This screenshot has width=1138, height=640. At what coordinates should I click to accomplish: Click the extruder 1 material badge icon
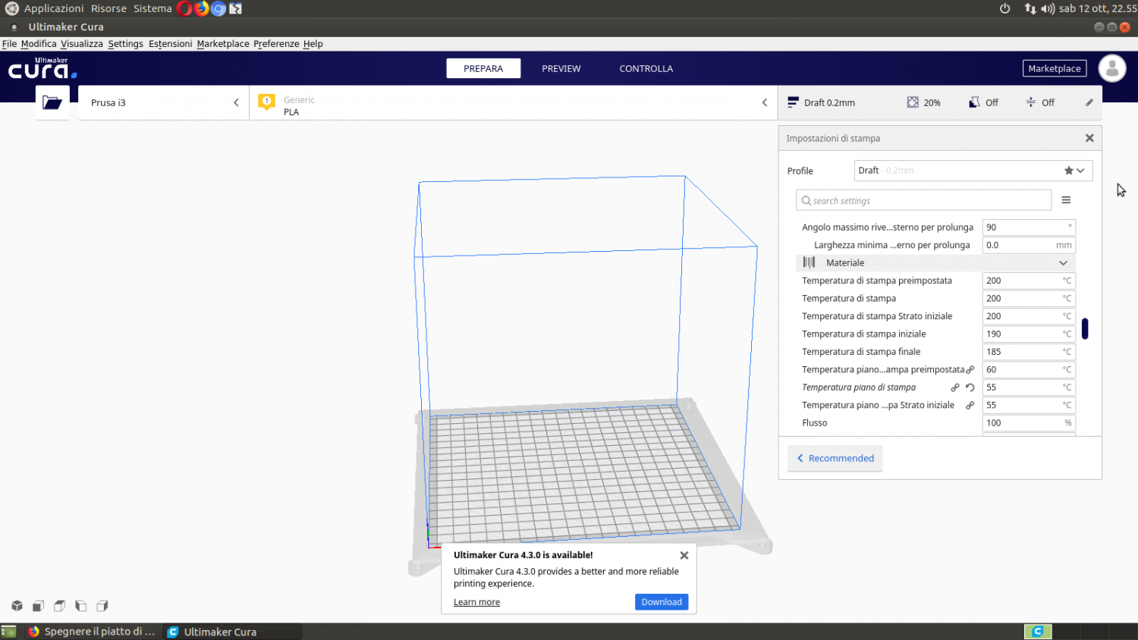[x=266, y=102]
